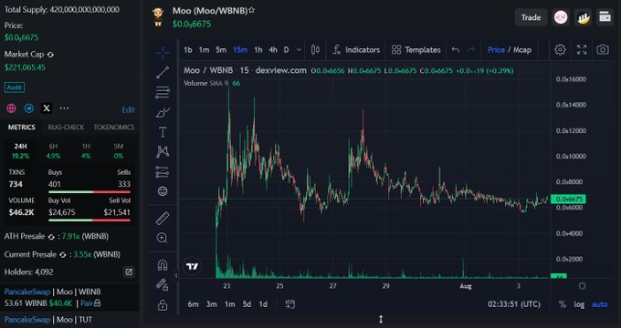621x328 pixels.
Task: Open the indicator Templates menu
Action: click(416, 50)
